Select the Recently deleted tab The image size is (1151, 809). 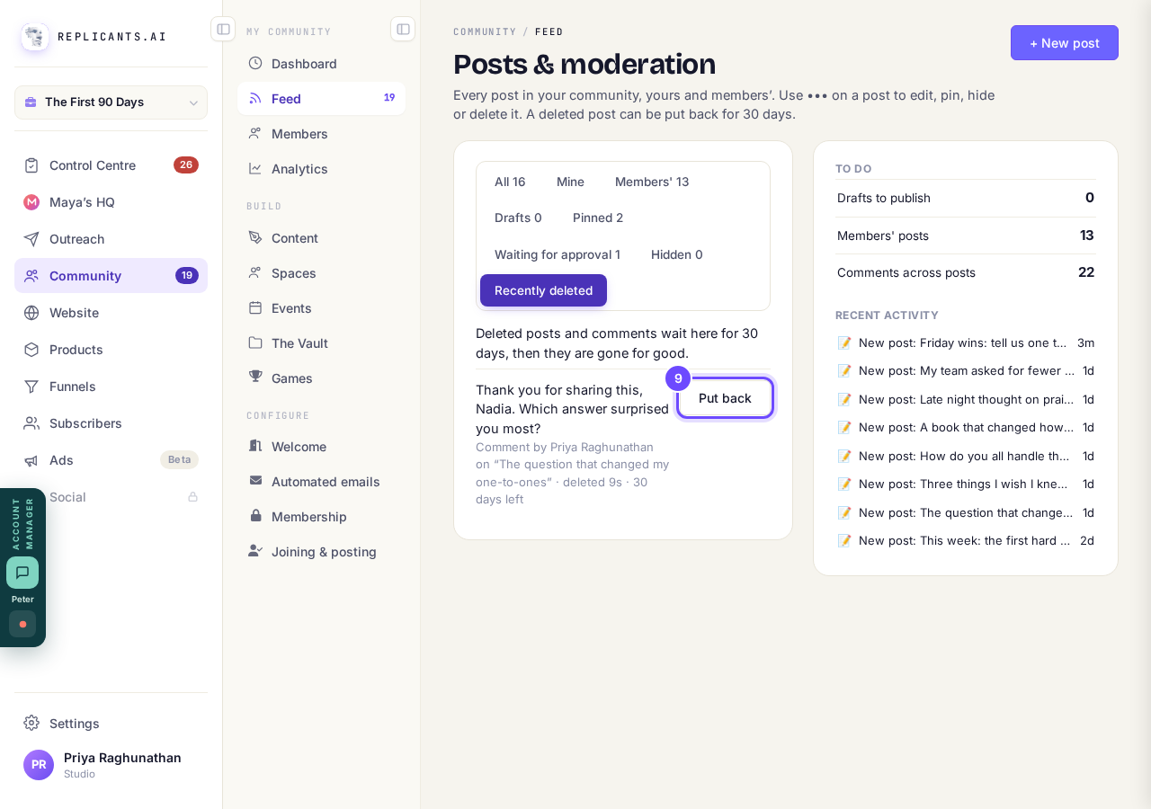pyautogui.click(x=543, y=290)
